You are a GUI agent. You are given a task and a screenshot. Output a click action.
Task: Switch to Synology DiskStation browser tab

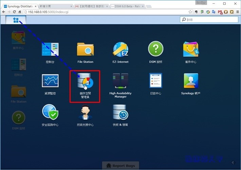tap(20, 6)
